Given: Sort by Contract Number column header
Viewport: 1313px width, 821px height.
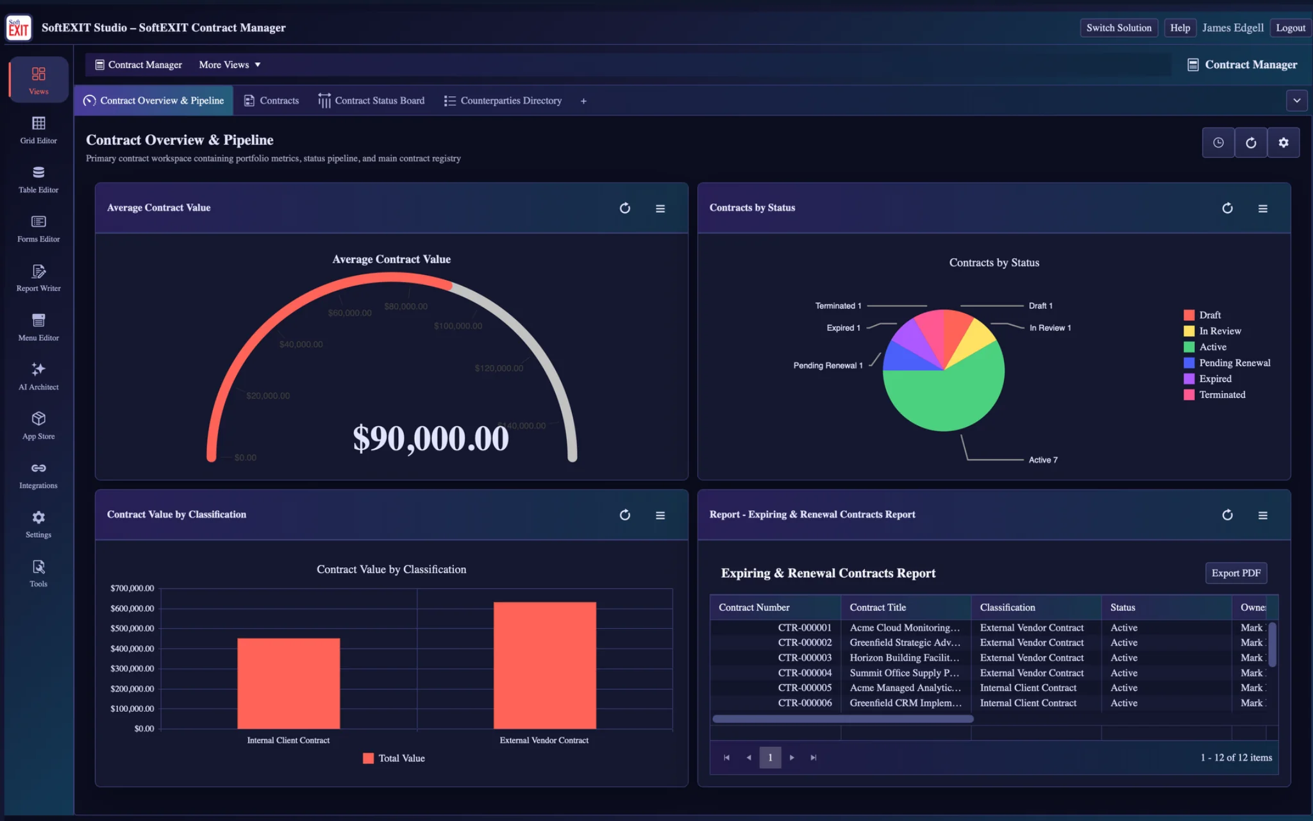Looking at the screenshot, I should [x=775, y=608].
